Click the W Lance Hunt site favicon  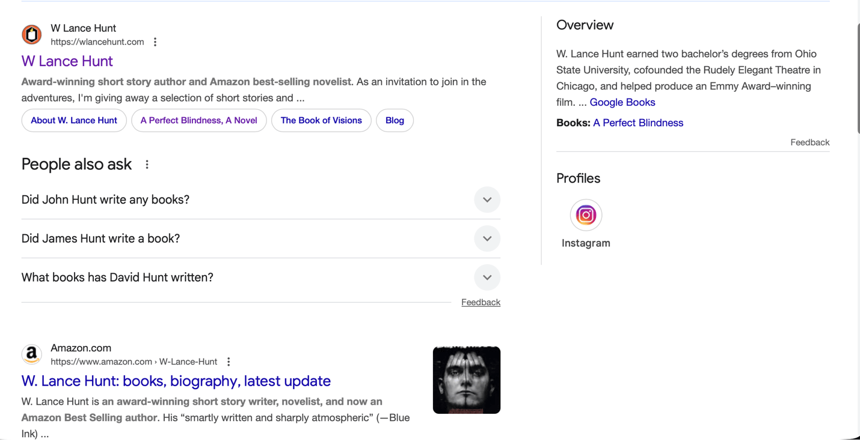32,35
